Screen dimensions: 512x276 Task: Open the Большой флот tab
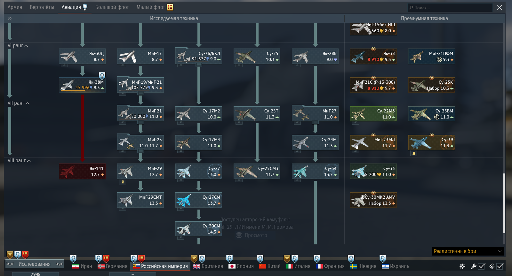(112, 7)
